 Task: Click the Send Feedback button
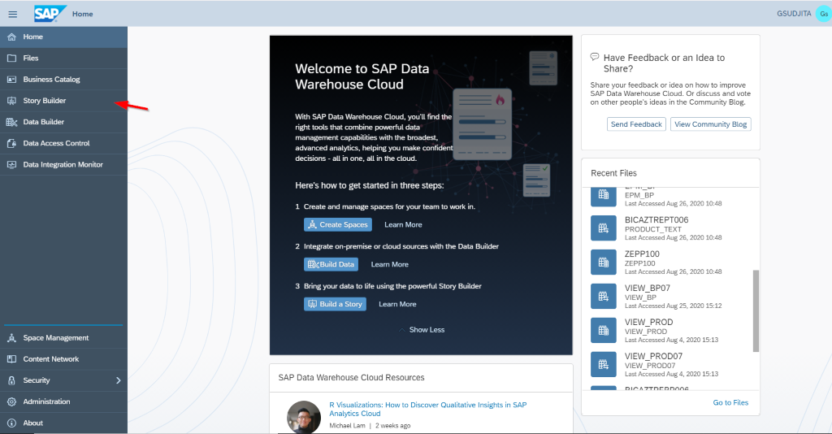point(636,124)
